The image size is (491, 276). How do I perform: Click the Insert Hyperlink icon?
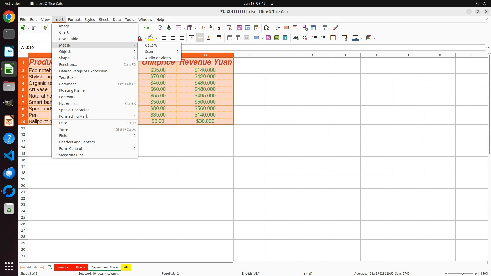pos(278,28)
